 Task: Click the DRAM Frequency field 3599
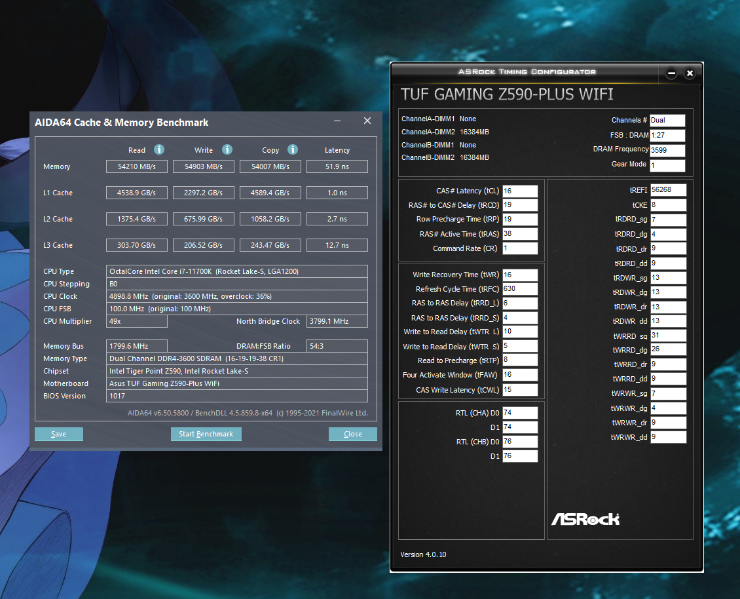[667, 150]
